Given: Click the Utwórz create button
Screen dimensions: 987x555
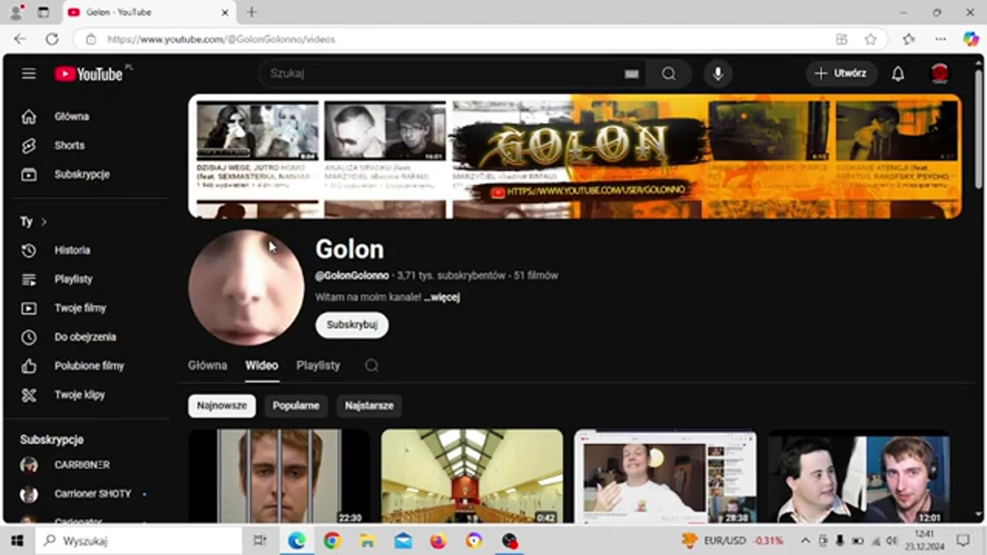Looking at the screenshot, I should (841, 73).
